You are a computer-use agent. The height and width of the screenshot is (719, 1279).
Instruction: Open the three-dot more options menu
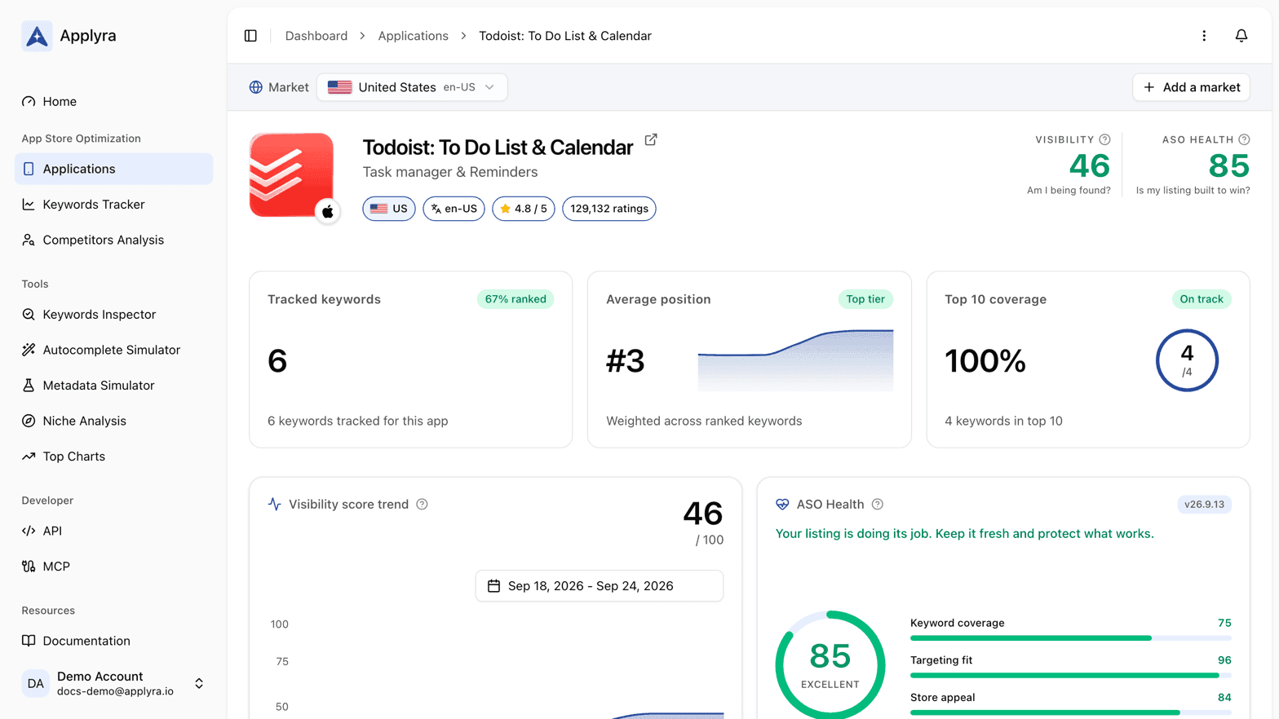pyautogui.click(x=1204, y=36)
